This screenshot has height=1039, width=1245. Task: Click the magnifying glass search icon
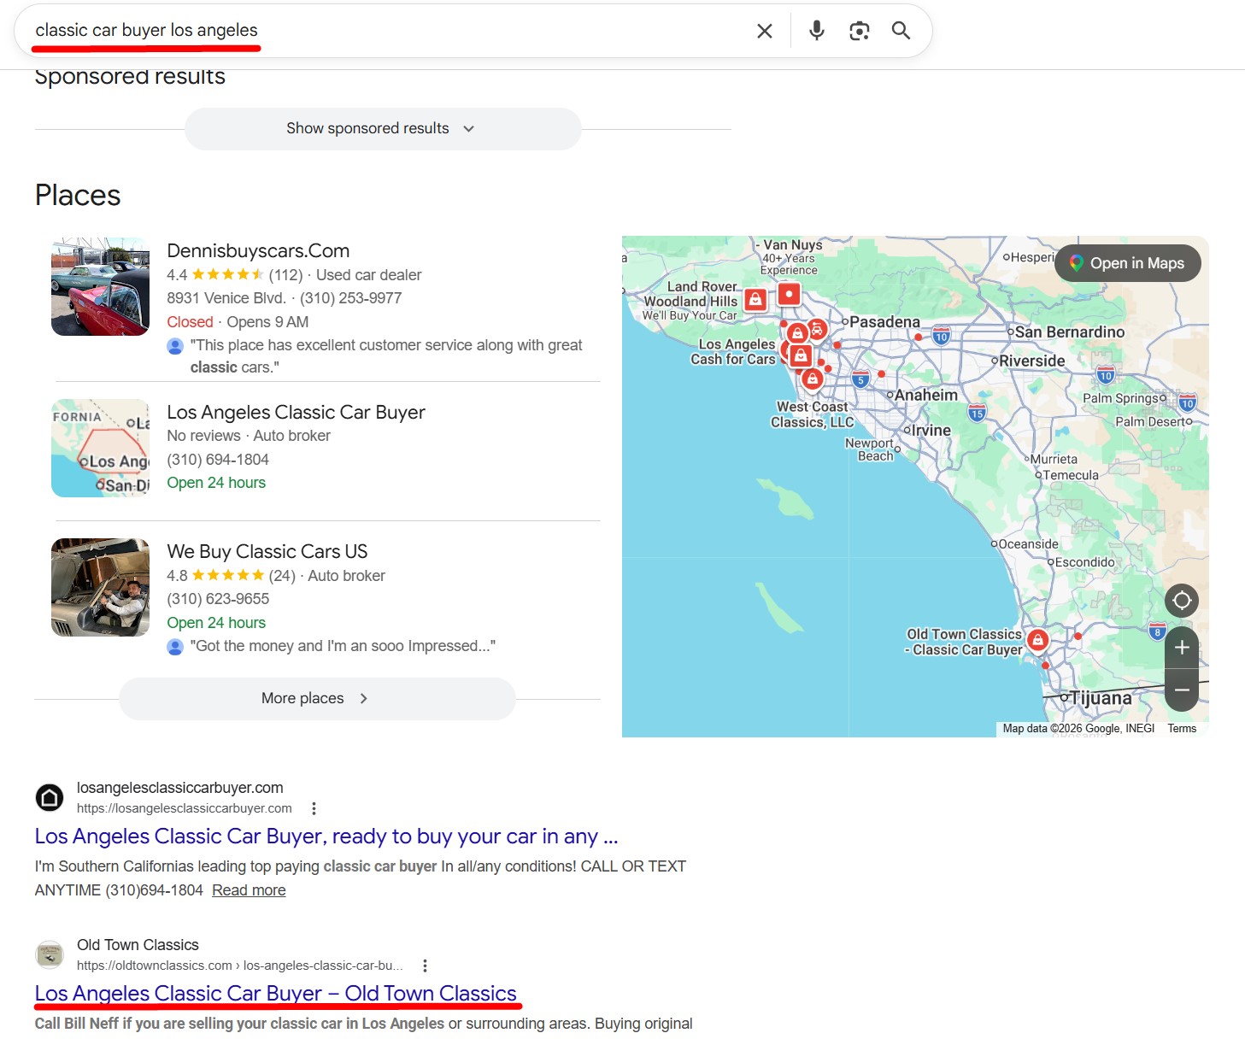click(901, 31)
